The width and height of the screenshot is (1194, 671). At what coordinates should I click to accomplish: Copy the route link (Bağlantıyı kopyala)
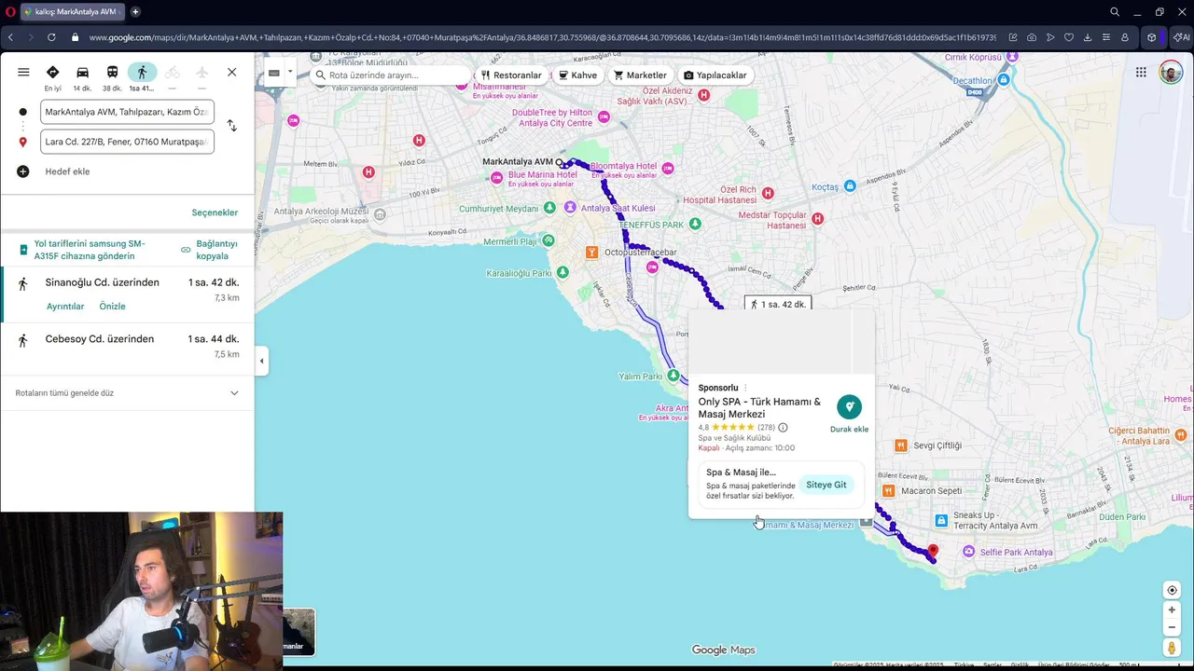coord(210,250)
